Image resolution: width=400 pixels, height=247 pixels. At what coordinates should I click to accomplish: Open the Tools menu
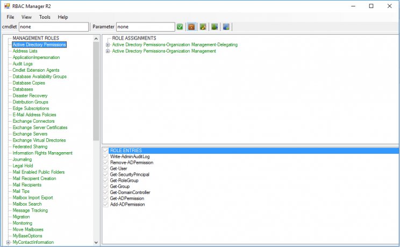(45, 17)
